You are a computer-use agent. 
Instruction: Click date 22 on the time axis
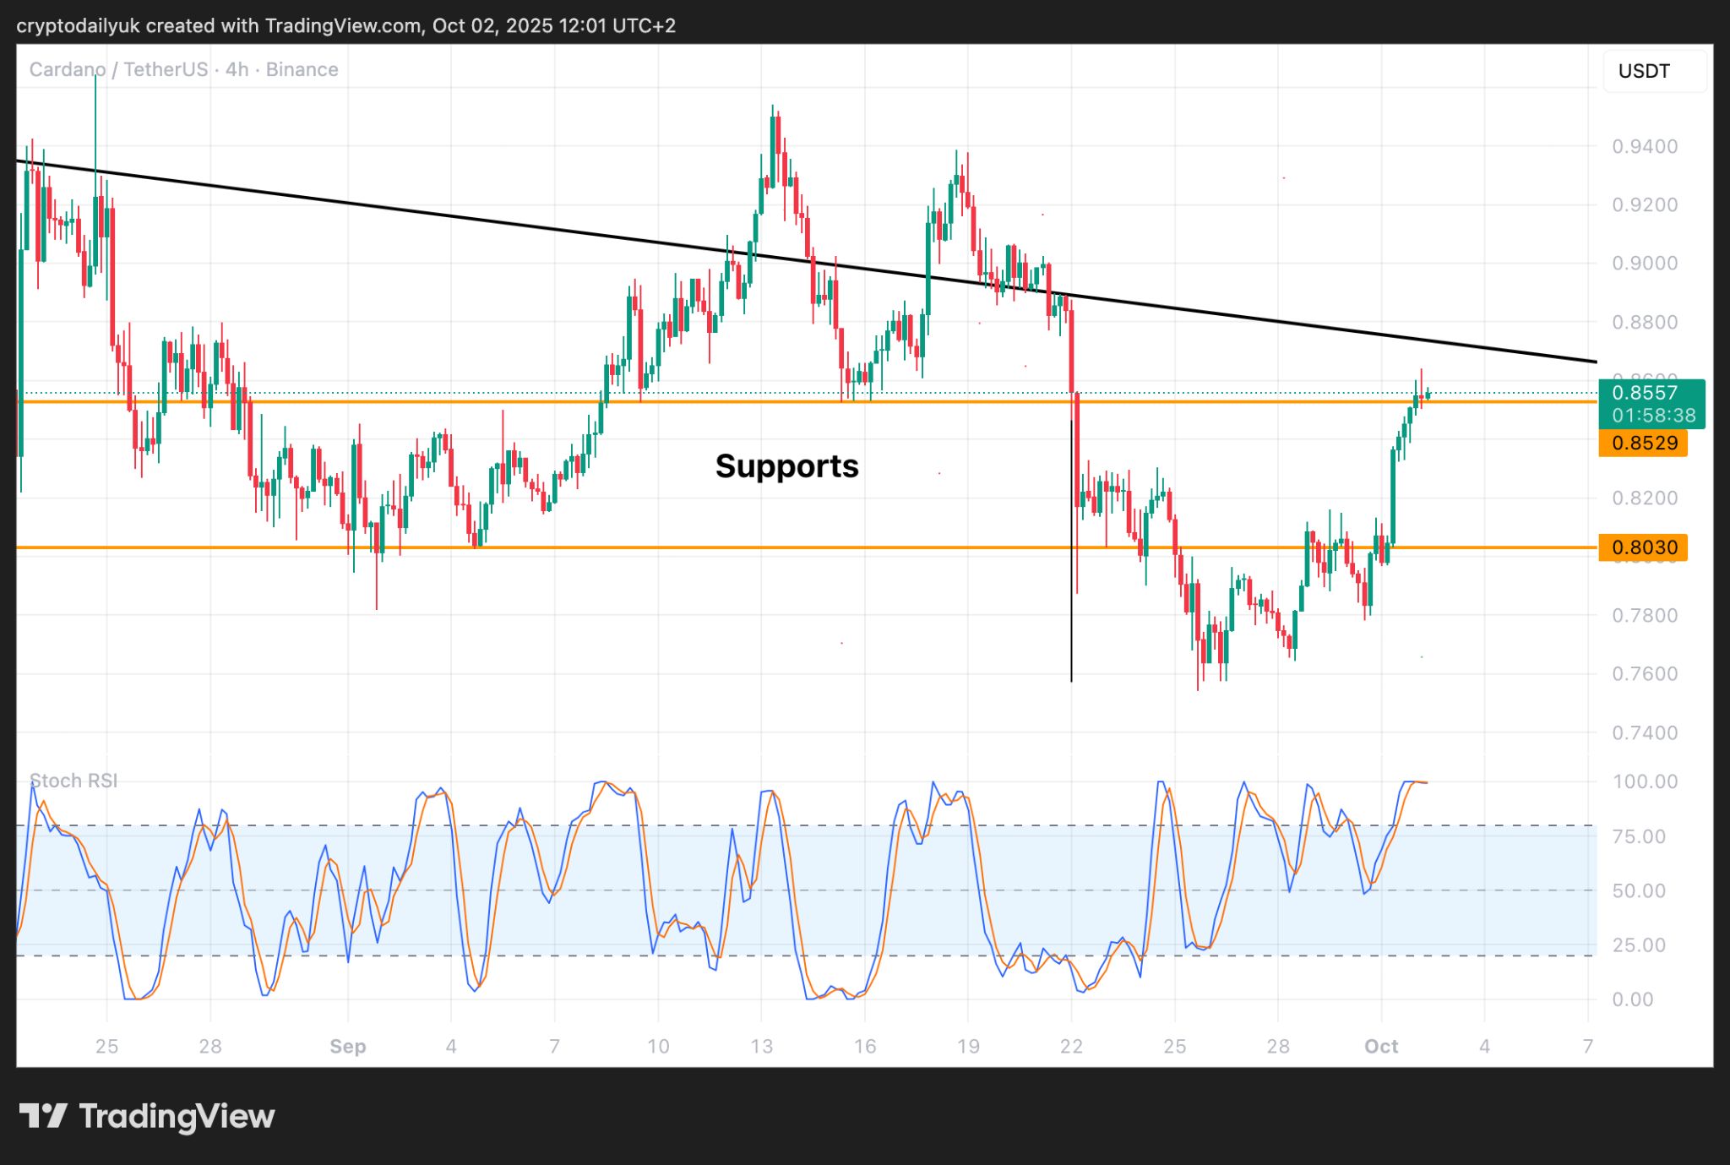click(x=1071, y=1047)
